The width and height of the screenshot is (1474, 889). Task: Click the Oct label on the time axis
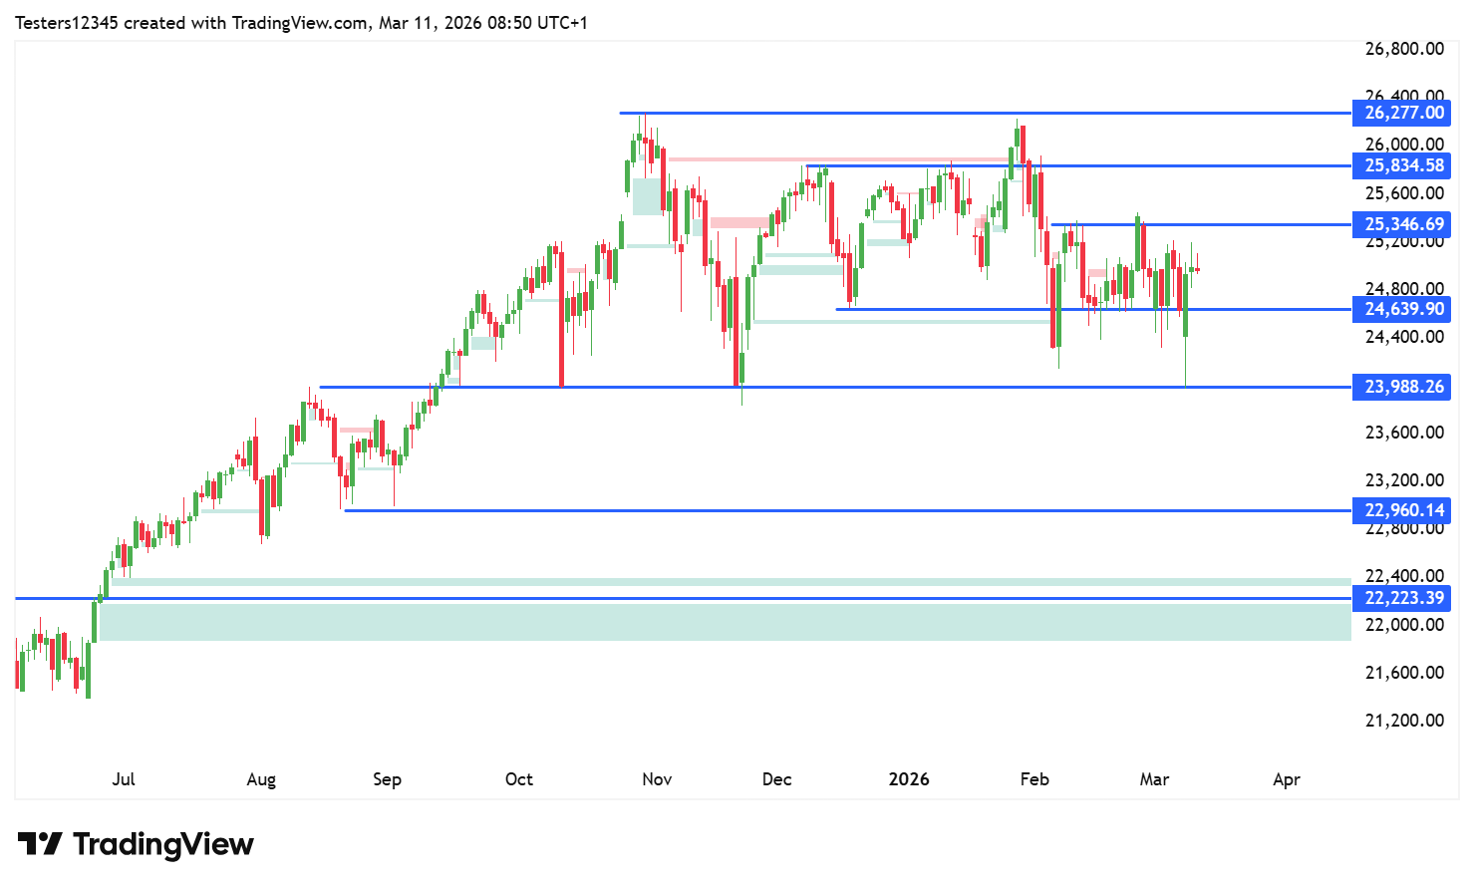519,779
